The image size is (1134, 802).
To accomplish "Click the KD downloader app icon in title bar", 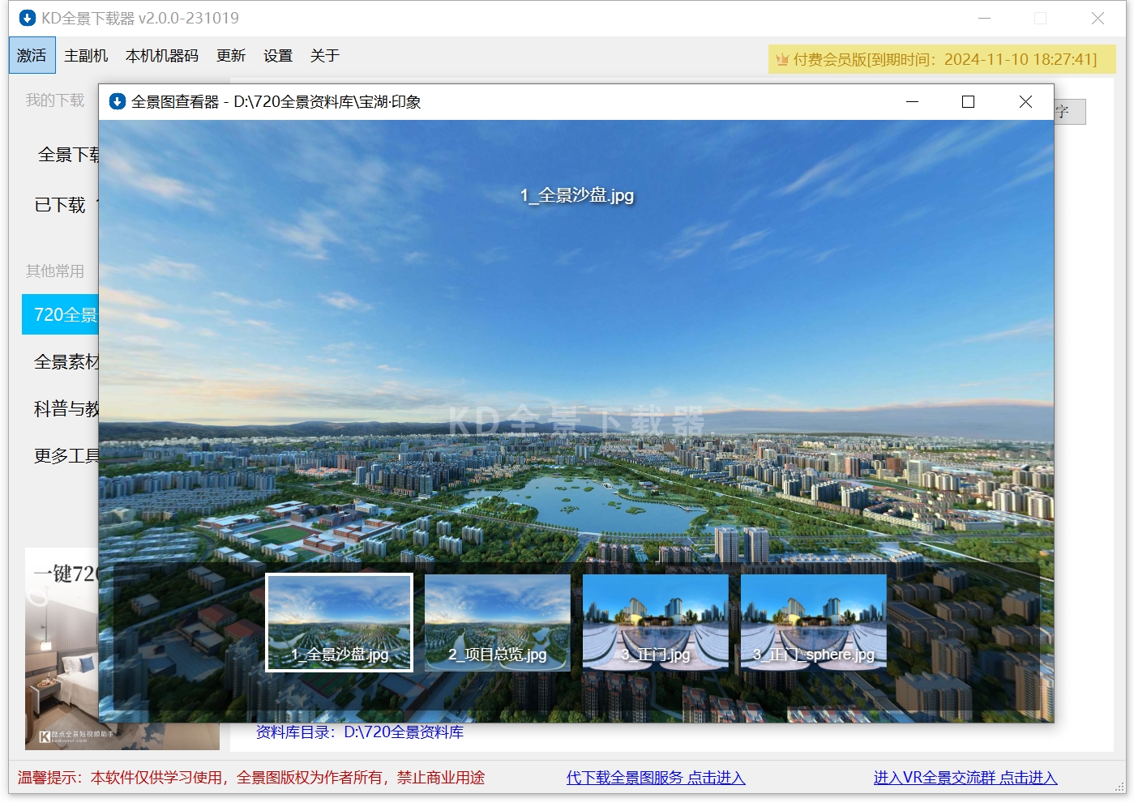I will click(28, 18).
